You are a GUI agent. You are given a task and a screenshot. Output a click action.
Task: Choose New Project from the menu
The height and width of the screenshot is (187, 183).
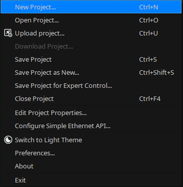(91, 7)
